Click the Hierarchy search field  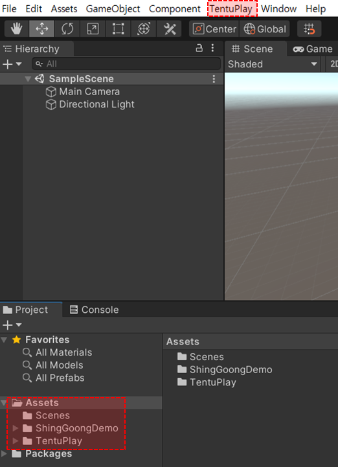(x=126, y=63)
